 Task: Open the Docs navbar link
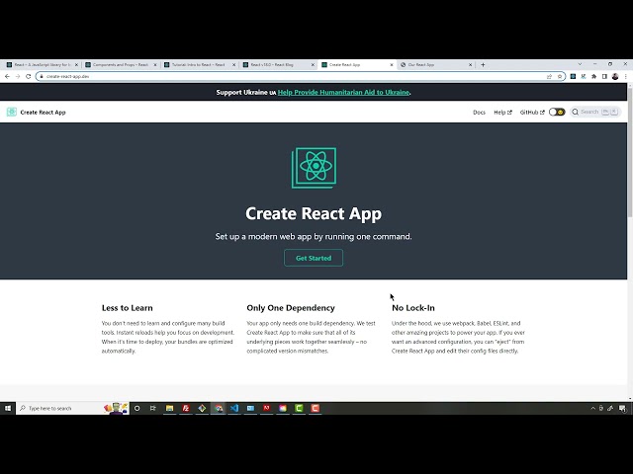[x=479, y=112]
